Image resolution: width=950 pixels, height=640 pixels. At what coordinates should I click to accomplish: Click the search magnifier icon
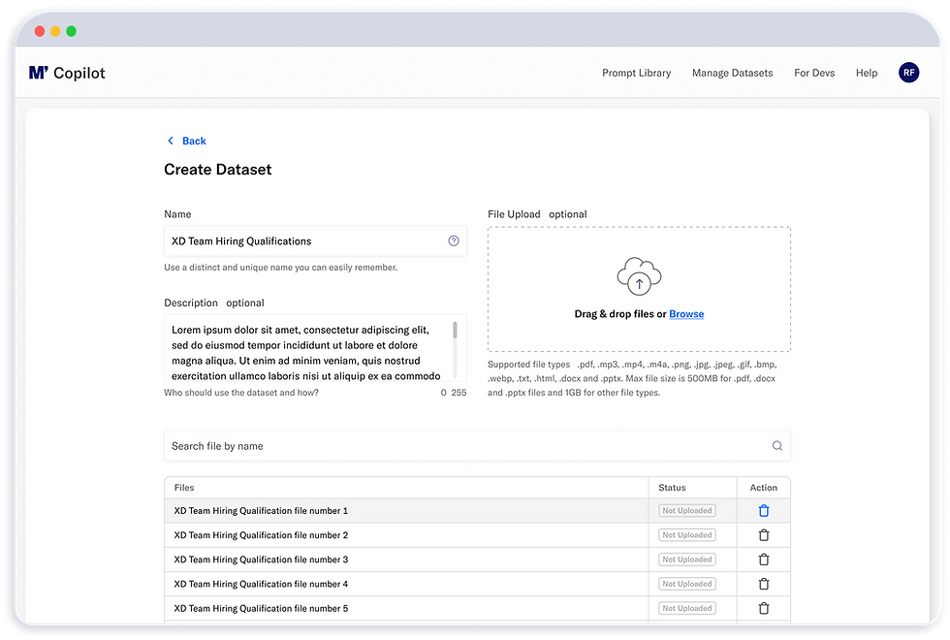click(776, 446)
